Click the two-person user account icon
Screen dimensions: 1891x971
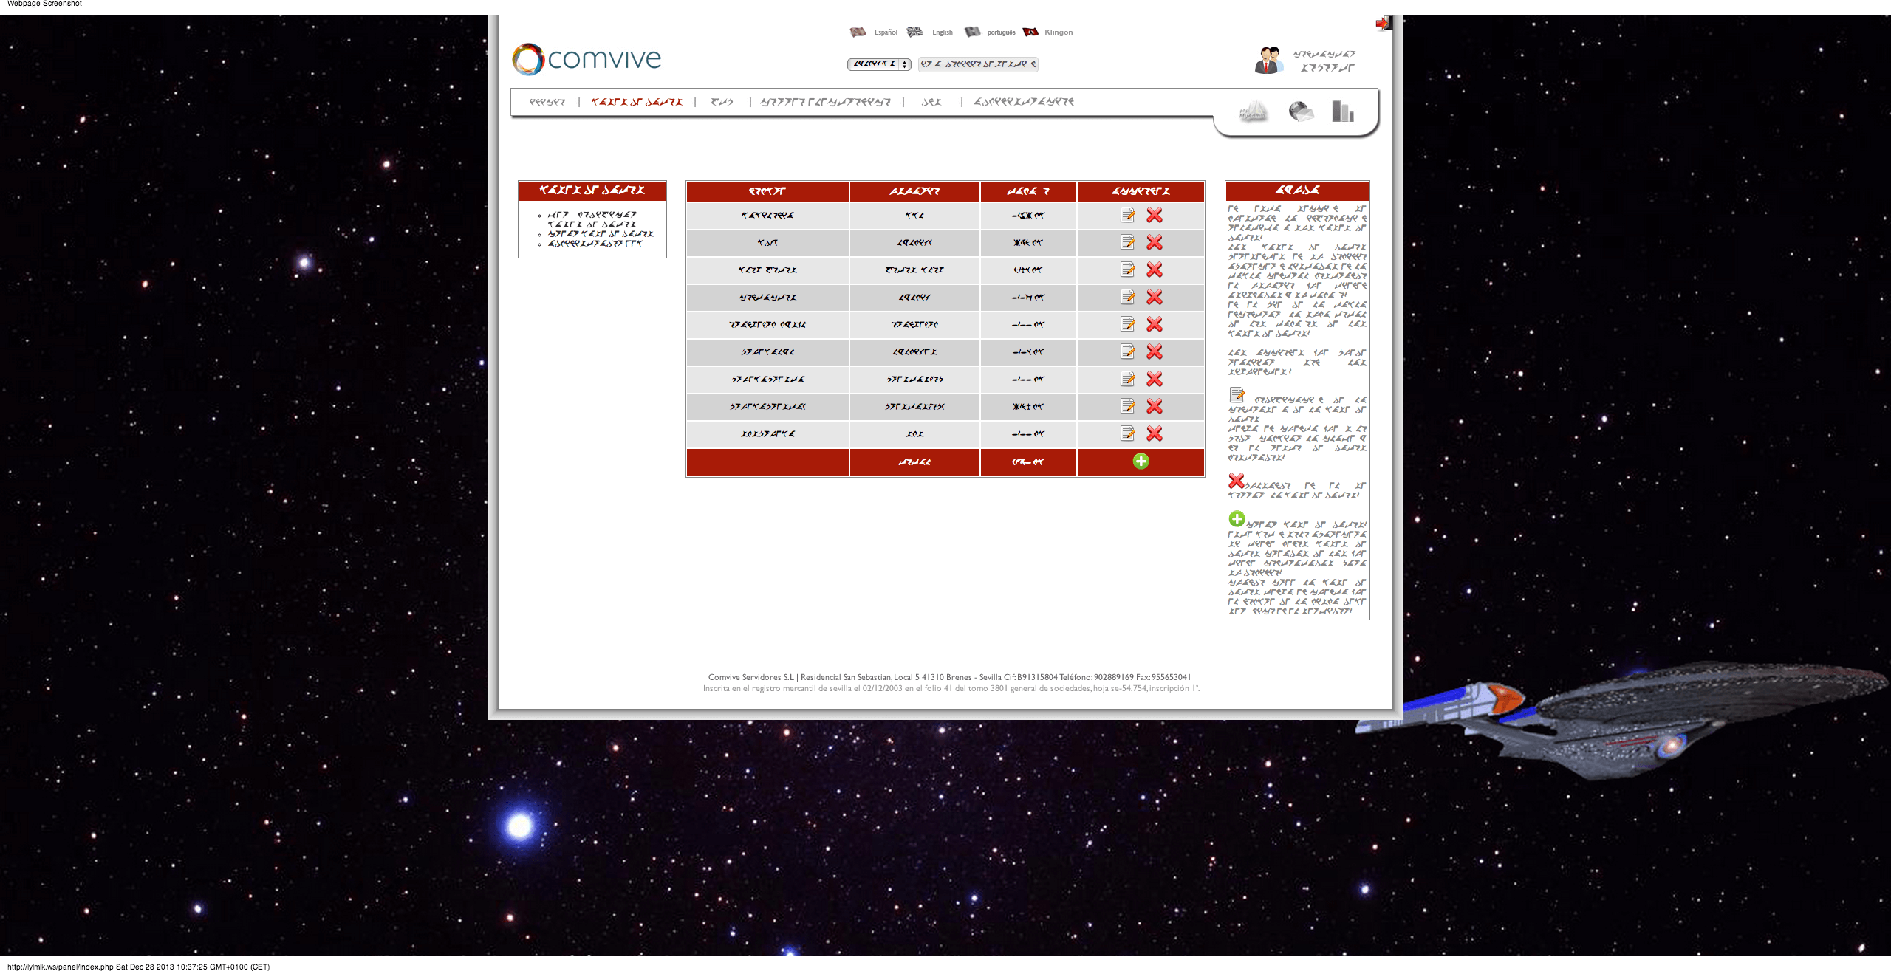pyautogui.click(x=1268, y=60)
